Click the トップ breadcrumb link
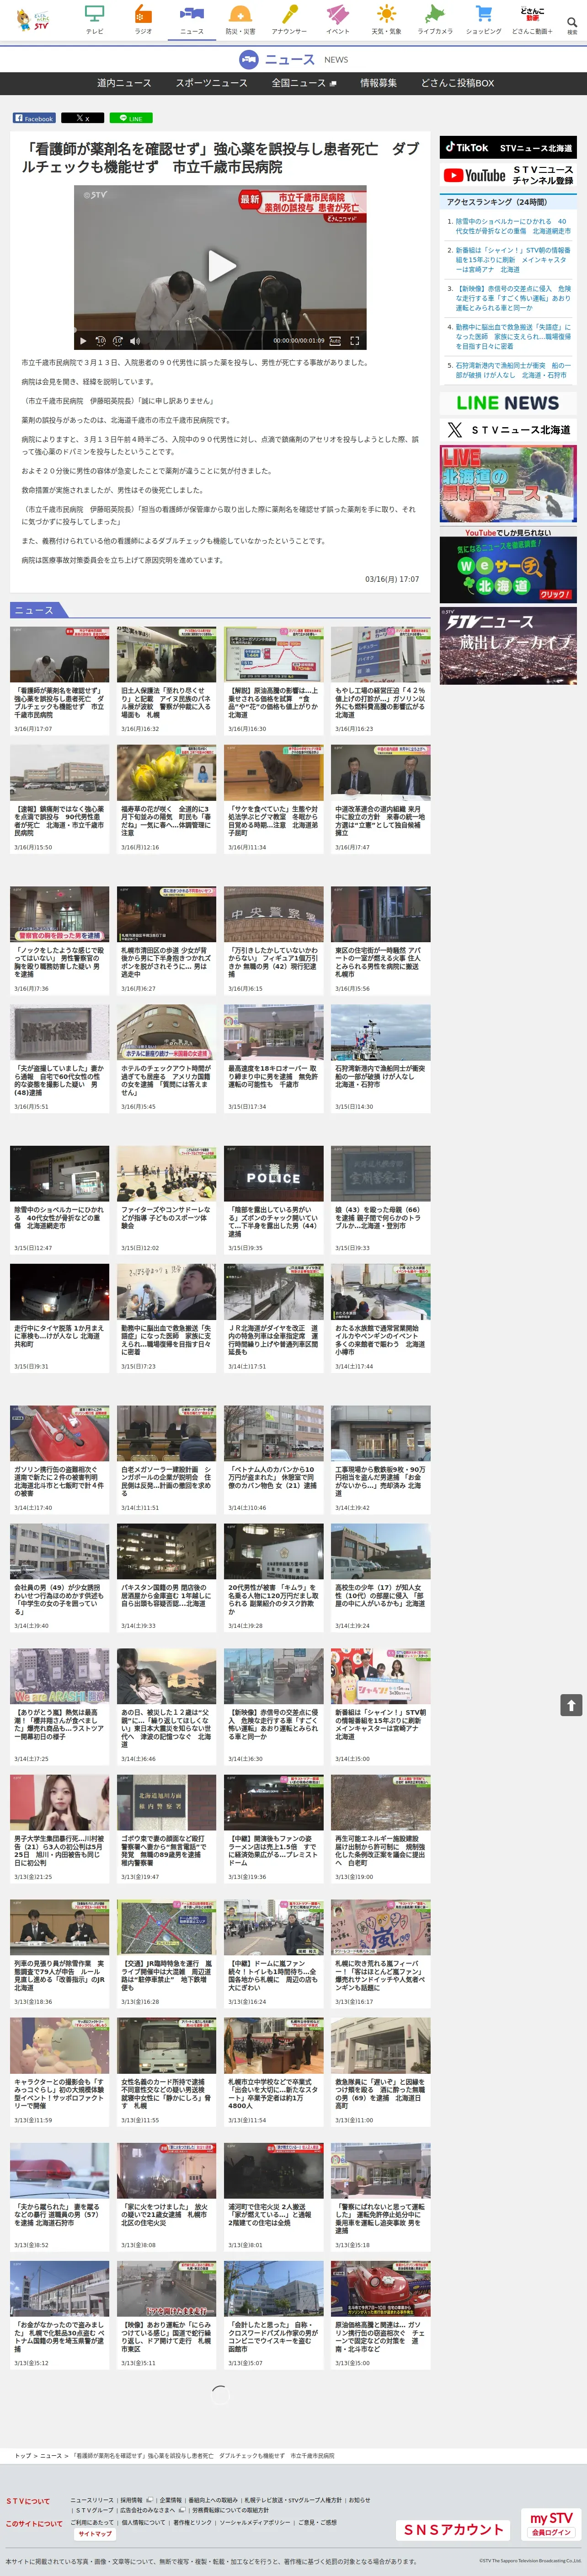 click(22, 2456)
